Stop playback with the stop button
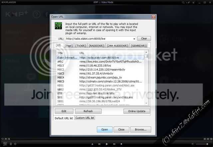The image size is (213, 147). (121, 144)
